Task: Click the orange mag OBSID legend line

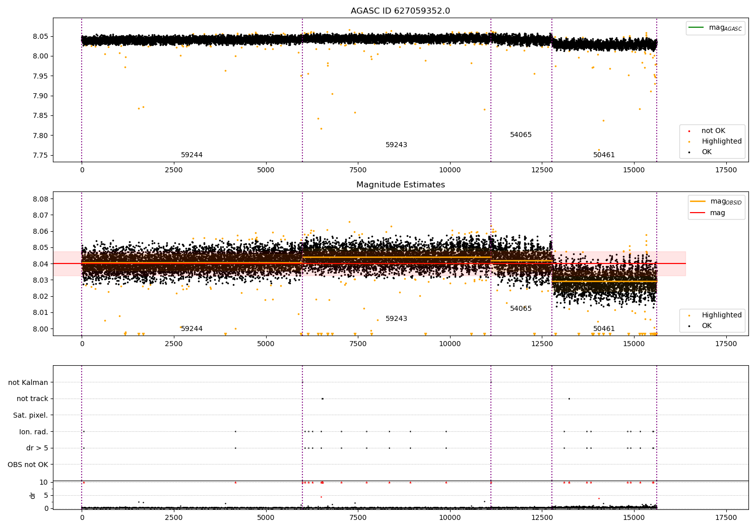Action: point(698,202)
